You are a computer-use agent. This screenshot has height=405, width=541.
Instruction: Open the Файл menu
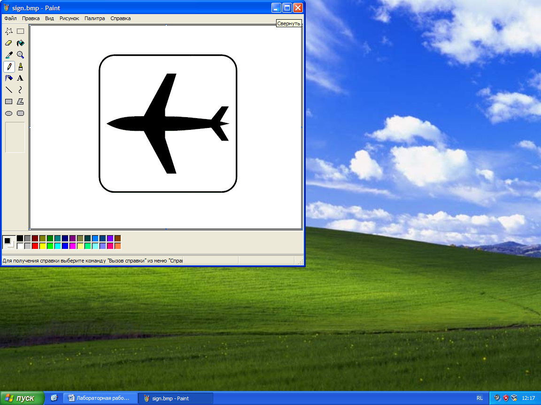(x=10, y=18)
